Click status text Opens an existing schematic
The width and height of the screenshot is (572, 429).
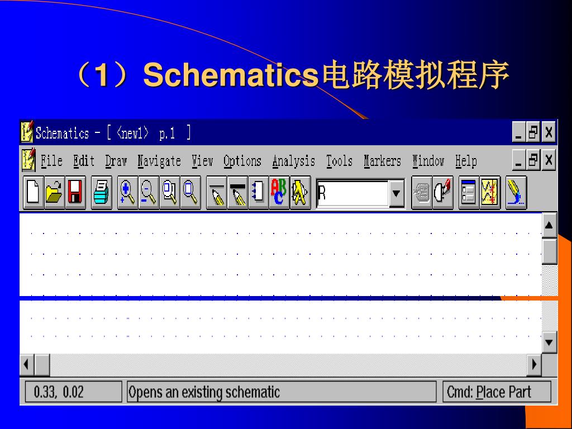[x=204, y=393]
